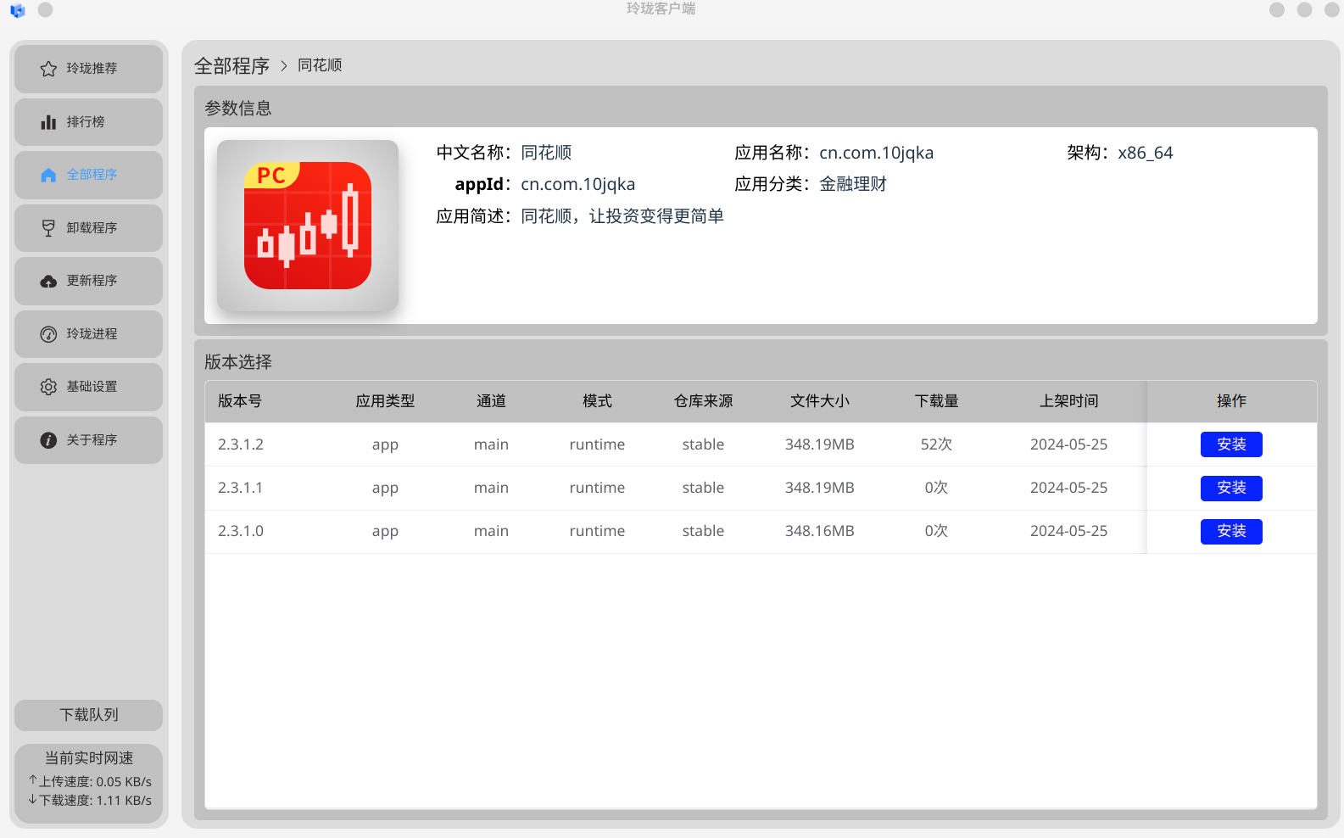The width and height of the screenshot is (1344, 838).
Task: Click the 上架时间 column header
Action: [1068, 401]
